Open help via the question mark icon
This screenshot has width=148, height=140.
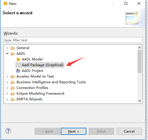click(8, 131)
